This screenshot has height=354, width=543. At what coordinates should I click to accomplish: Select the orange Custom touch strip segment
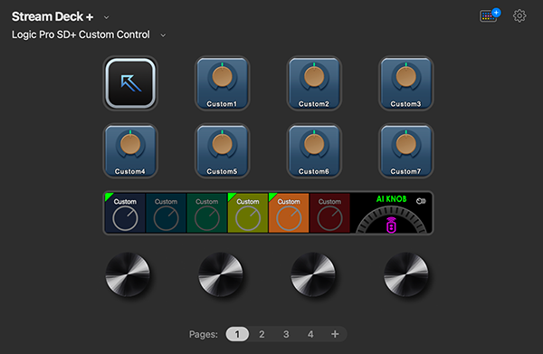click(x=289, y=213)
